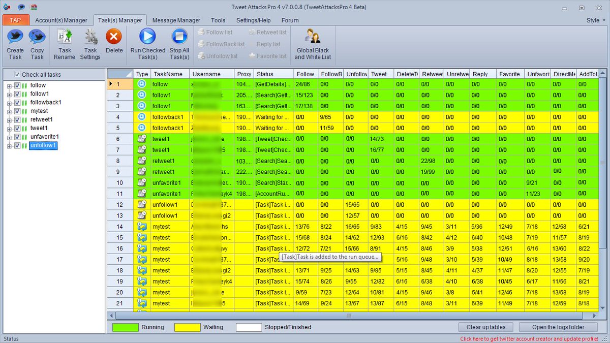Open the Settings/Help tab

point(253,20)
